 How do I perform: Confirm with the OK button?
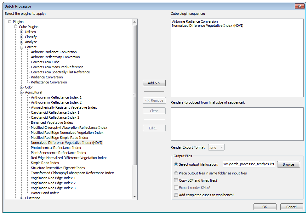(265, 207)
